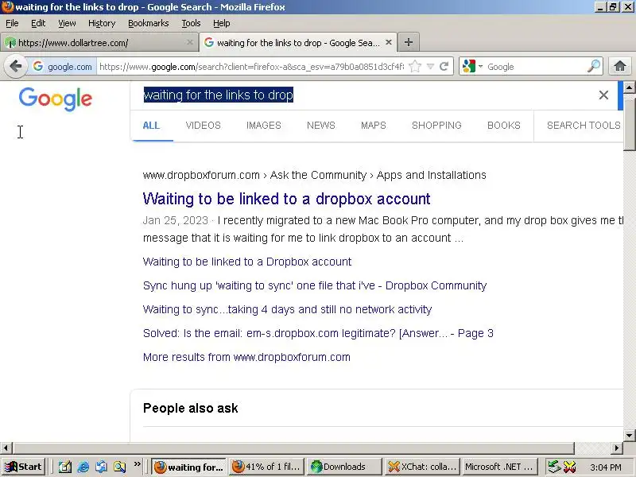Close the dollartree.com tab
Screen dimensions: 636x477
tap(189, 42)
